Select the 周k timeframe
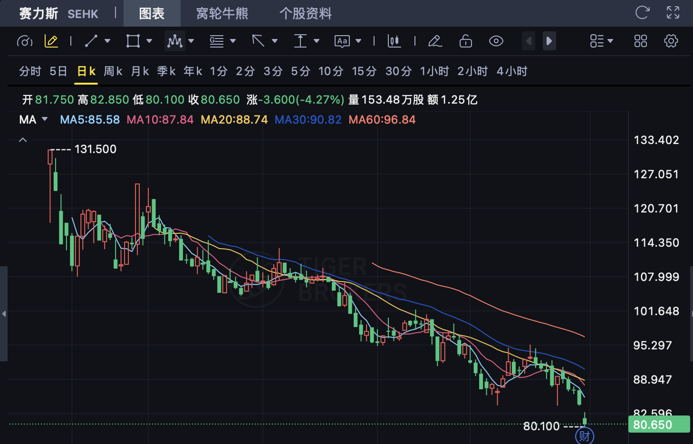 coord(113,71)
